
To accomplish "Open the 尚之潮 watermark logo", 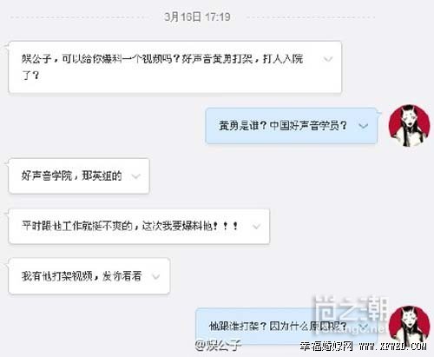I will [x=351, y=308].
